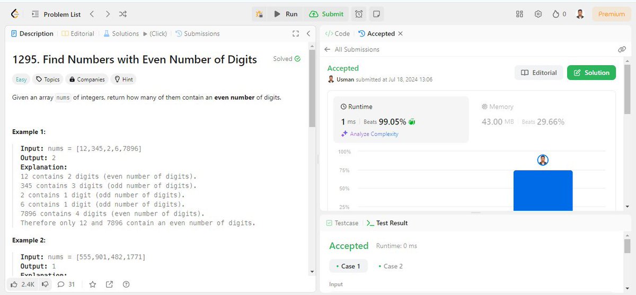Image resolution: width=636 pixels, height=295 pixels.
Task: Open settings gear icon
Action: (x=538, y=14)
